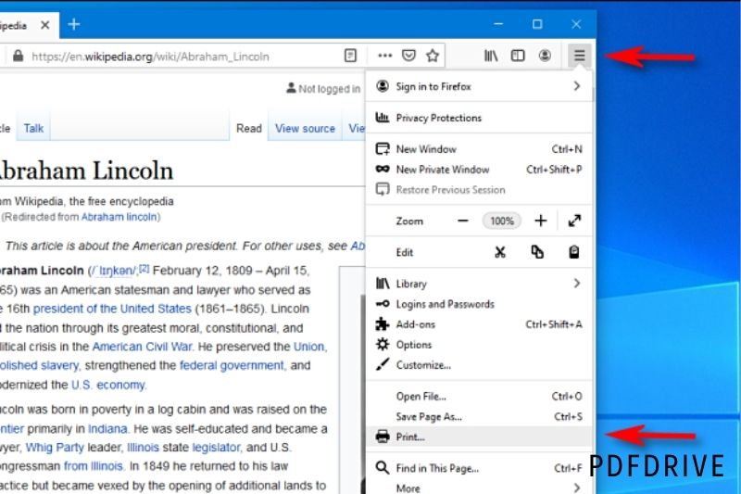
Task: Save page to Pocket icon
Action: [408, 56]
